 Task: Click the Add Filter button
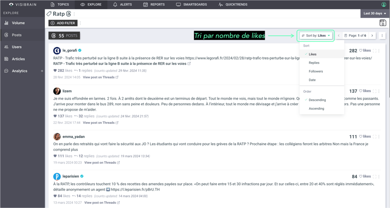click(63, 23)
